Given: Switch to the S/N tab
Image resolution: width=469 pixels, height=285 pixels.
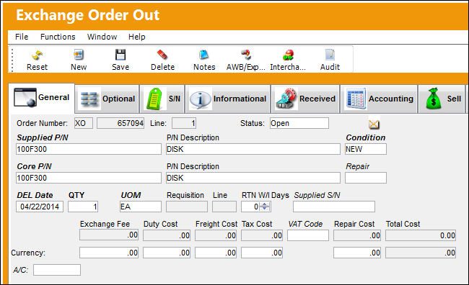Looking at the screenshot, I should pos(162,99).
